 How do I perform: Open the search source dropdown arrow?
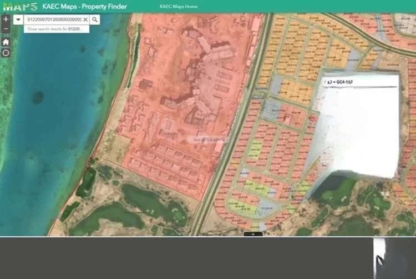point(18,19)
